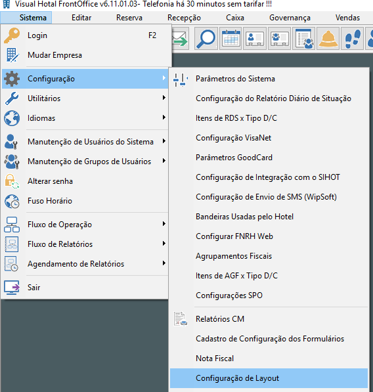Click the footprints toolbar icon

click(353, 39)
